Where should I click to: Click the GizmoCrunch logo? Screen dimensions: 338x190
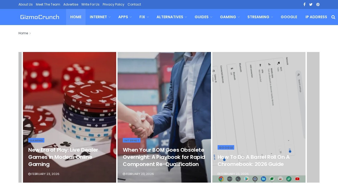click(x=40, y=17)
